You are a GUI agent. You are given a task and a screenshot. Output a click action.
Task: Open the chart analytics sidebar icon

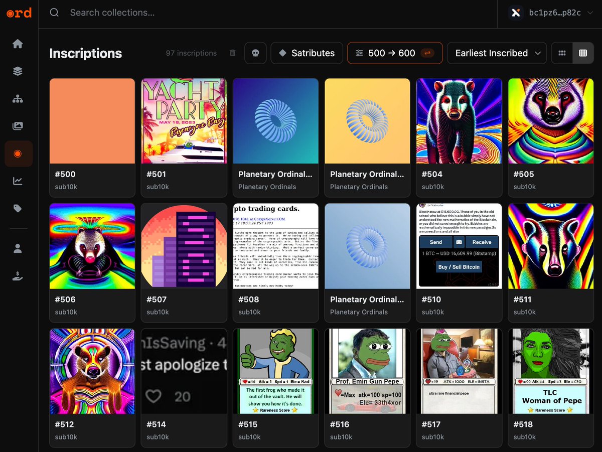click(x=18, y=181)
